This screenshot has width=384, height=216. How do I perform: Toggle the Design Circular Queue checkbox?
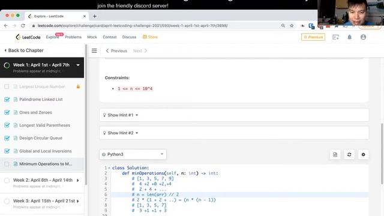tap(7, 138)
